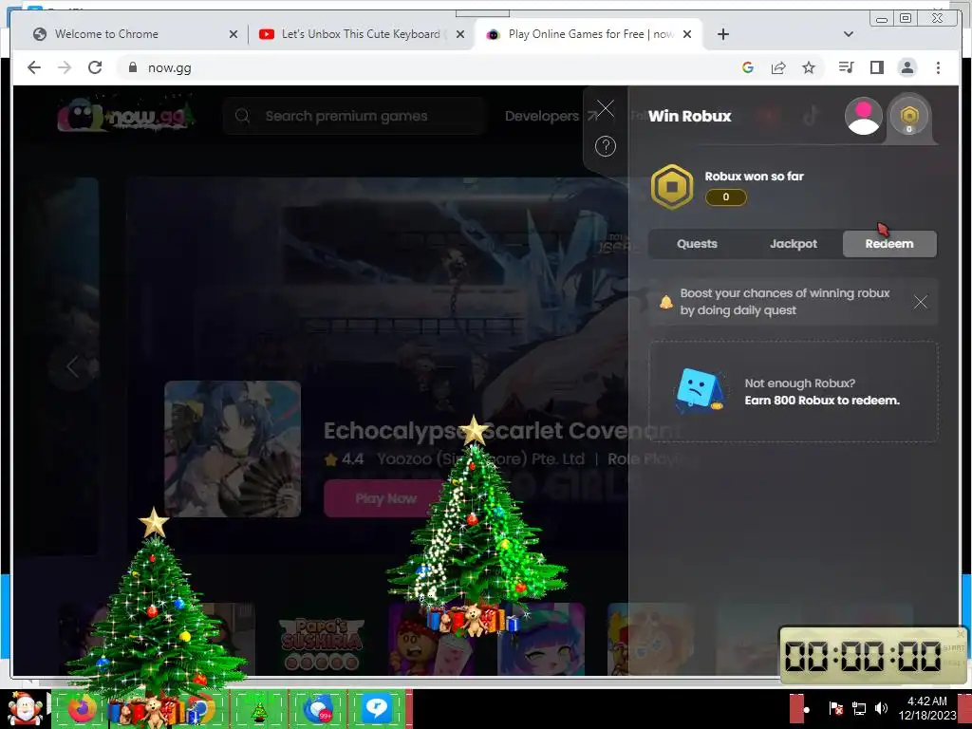972x729 pixels.
Task: Go to previous carousel slide arrow
Action: [72, 365]
